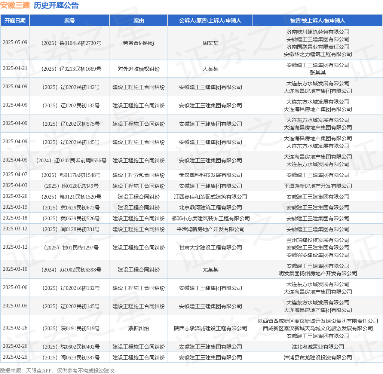Click case number 辽0202民初142号
This screenshot has width=383, height=374.
pos(71,87)
